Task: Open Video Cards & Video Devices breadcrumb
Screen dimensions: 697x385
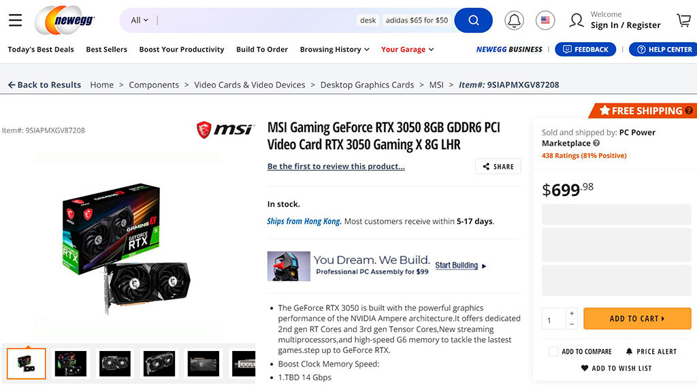Action: pos(249,85)
